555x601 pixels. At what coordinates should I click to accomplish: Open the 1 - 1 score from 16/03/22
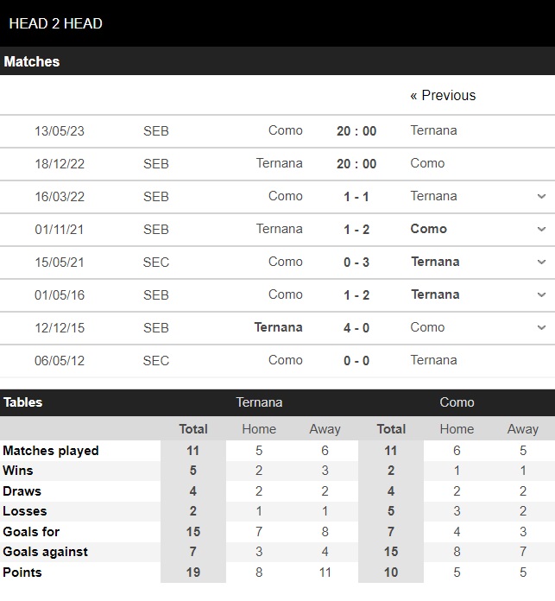click(x=356, y=197)
